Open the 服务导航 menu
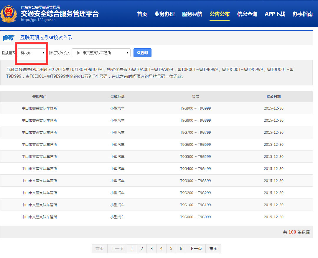 192,14
